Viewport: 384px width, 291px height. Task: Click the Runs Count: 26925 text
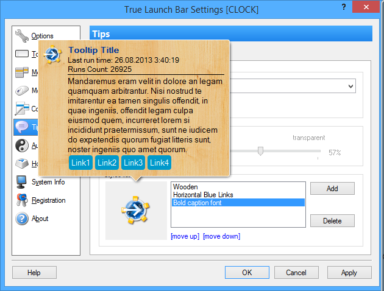click(100, 69)
